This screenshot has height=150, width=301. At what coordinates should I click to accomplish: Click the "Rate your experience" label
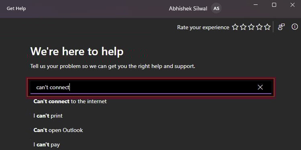pyautogui.click(x=203, y=27)
